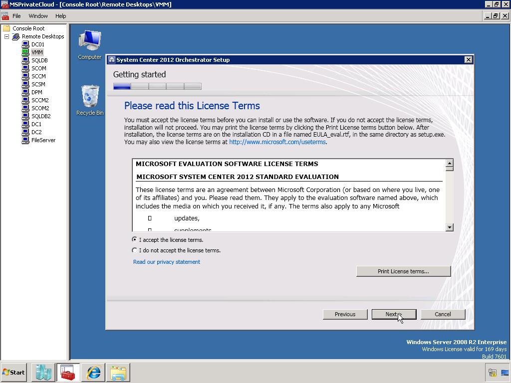Click the Console Root folder icon

click(x=6, y=28)
